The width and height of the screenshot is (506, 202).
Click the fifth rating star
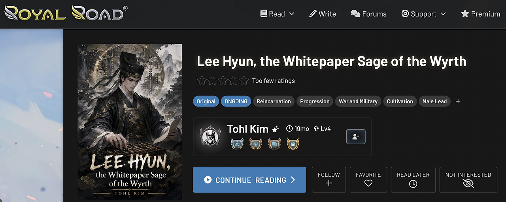[x=244, y=80]
